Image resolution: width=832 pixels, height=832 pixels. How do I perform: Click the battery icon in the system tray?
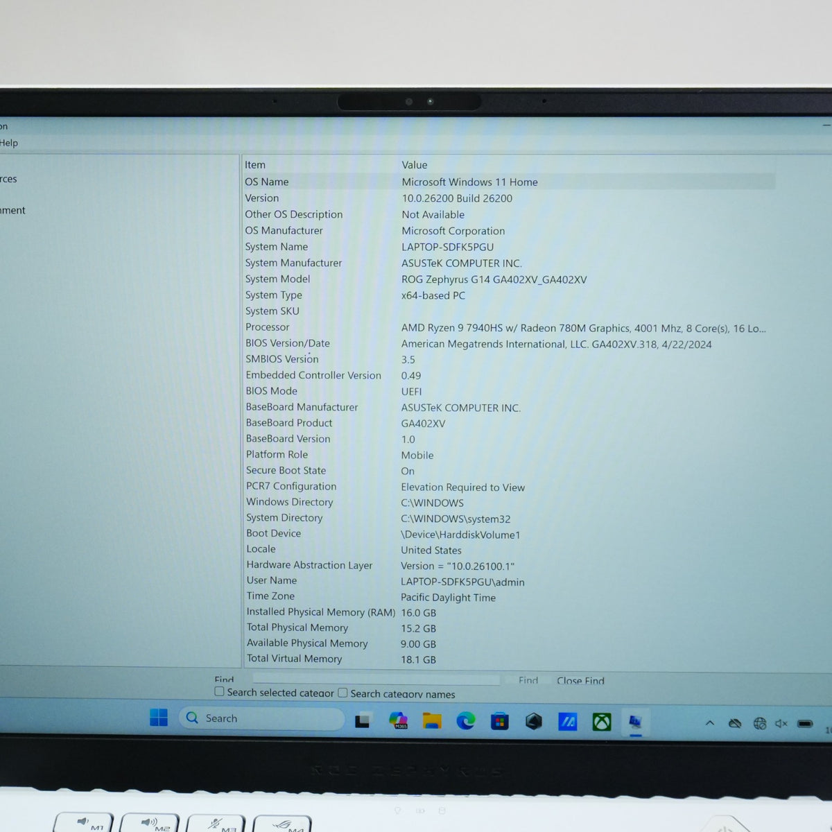[805, 724]
